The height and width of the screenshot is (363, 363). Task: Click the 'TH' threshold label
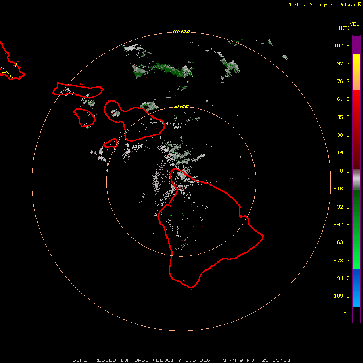click(346, 314)
